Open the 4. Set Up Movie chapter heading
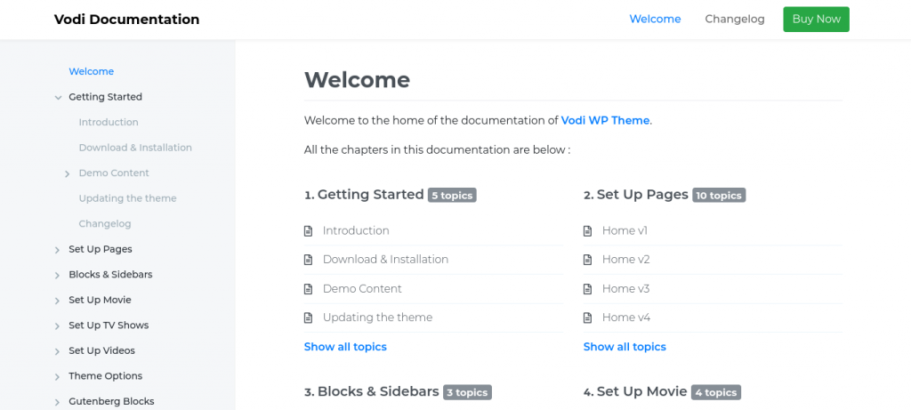The image size is (911, 410). tap(635, 391)
